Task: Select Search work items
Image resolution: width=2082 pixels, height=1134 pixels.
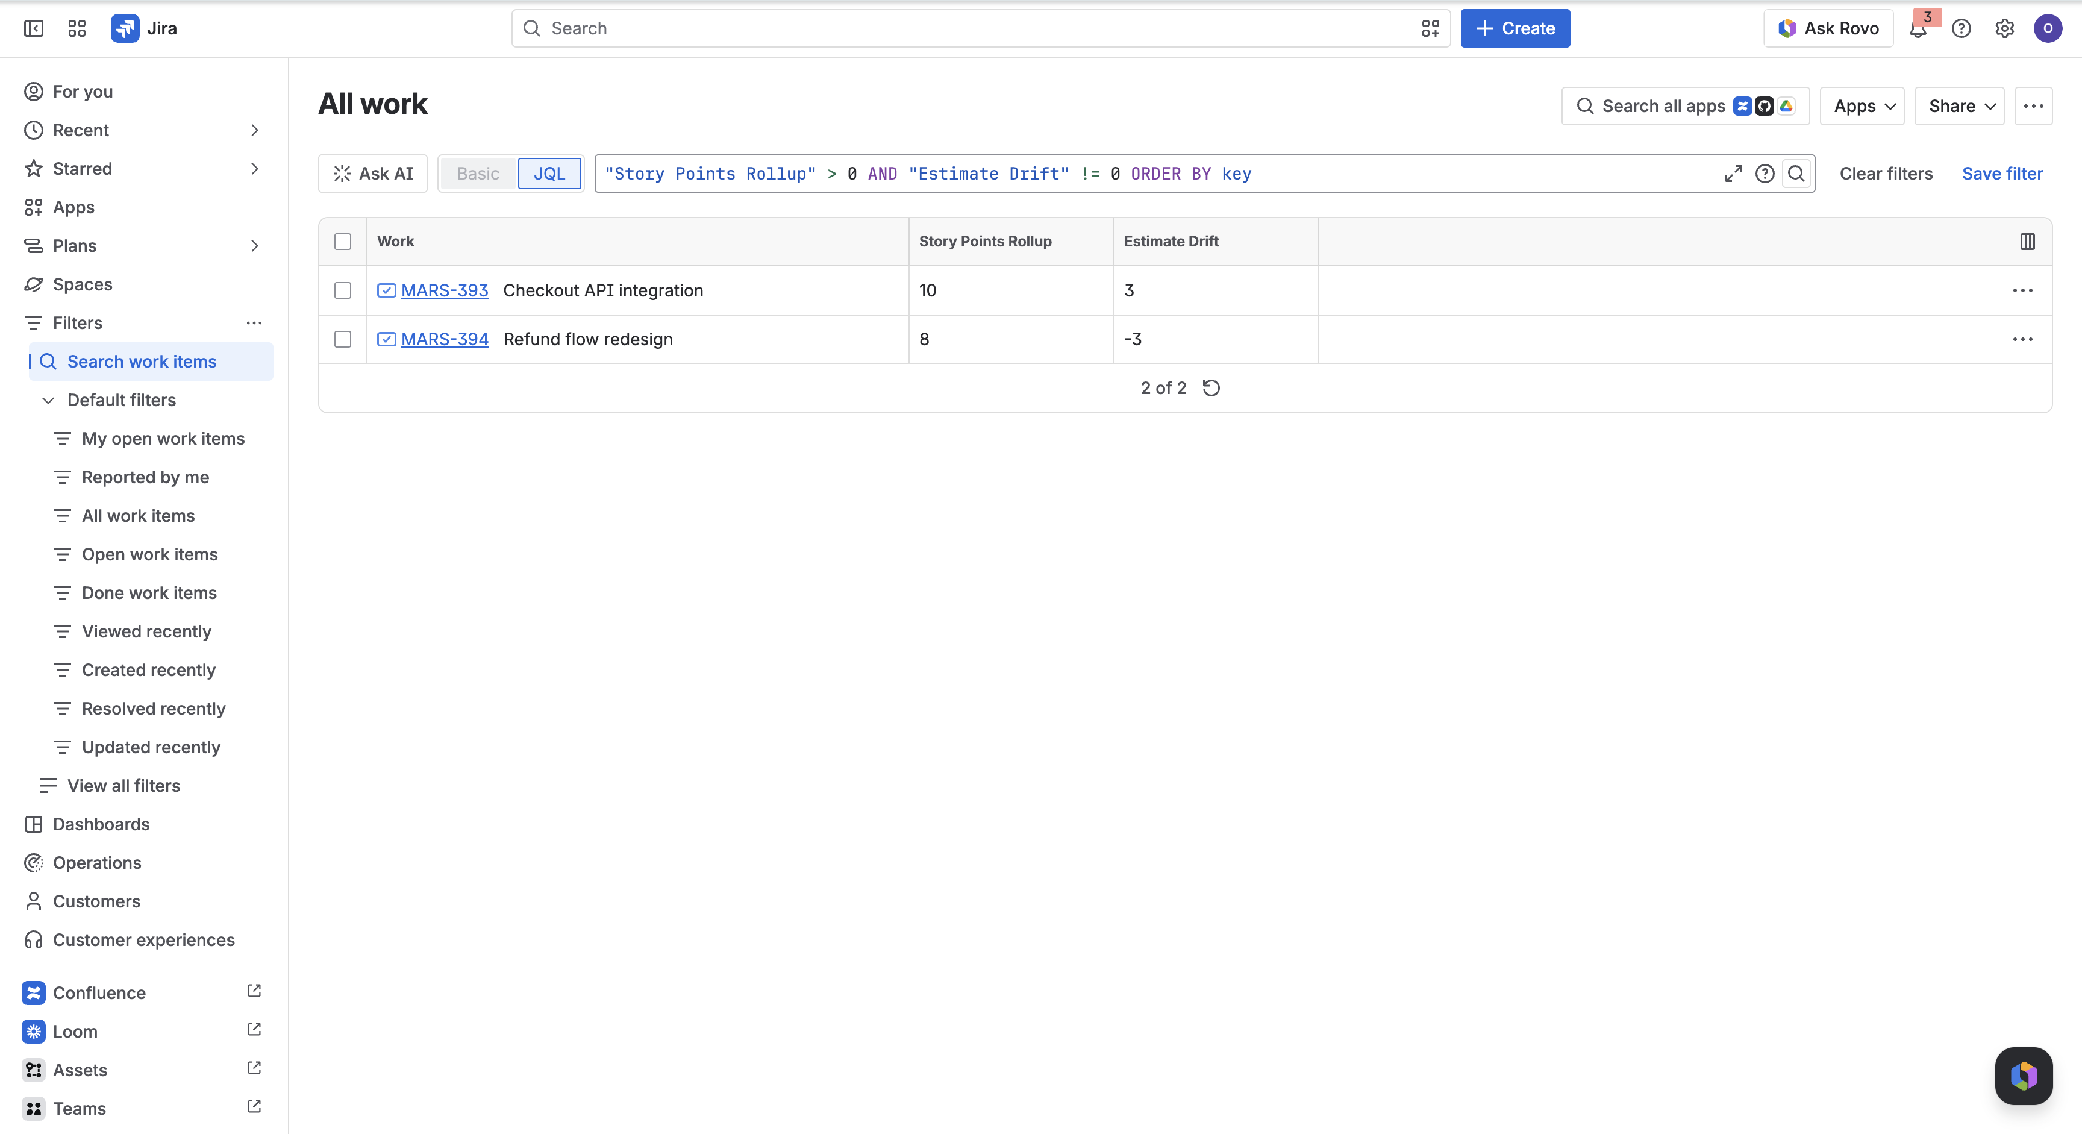Action: [x=151, y=362]
